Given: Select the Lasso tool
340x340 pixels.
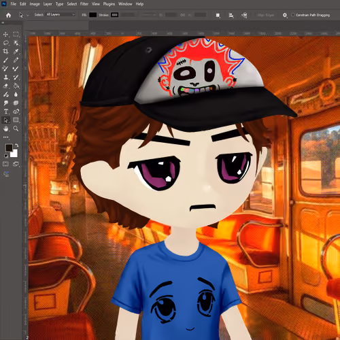Looking at the screenshot, I should pyautogui.click(x=5, y=43).
